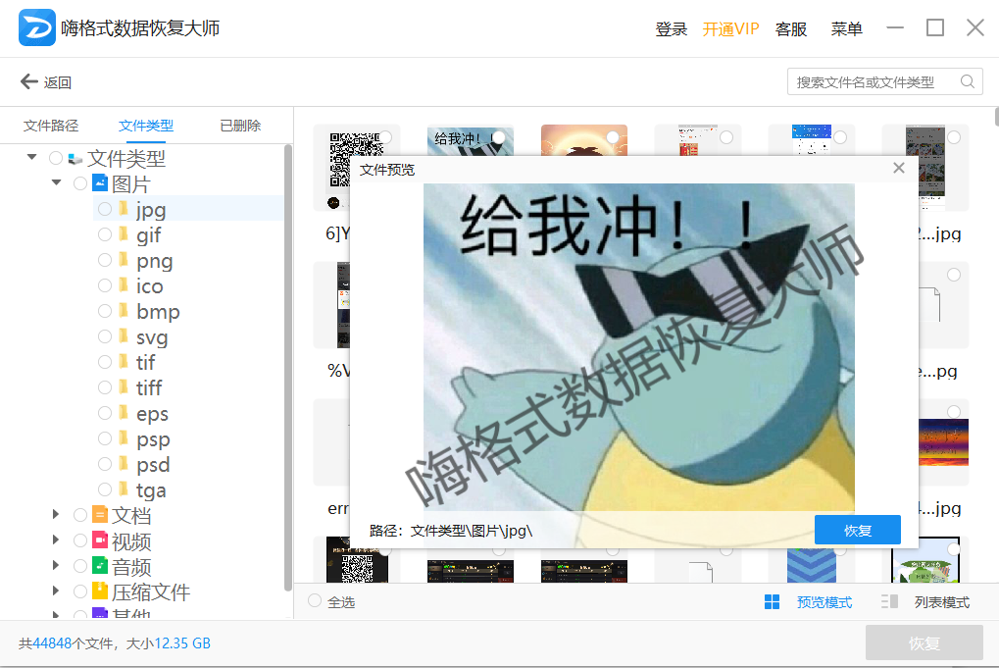
Task: Switch to 列表模式 view
Action: 942,602
